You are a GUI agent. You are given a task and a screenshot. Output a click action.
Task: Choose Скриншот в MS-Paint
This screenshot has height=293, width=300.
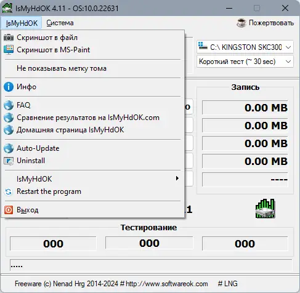pyautogui.click(x=93, y=50)
